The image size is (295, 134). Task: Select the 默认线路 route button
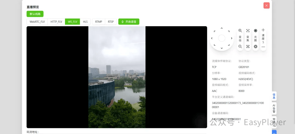pos(35,14)
